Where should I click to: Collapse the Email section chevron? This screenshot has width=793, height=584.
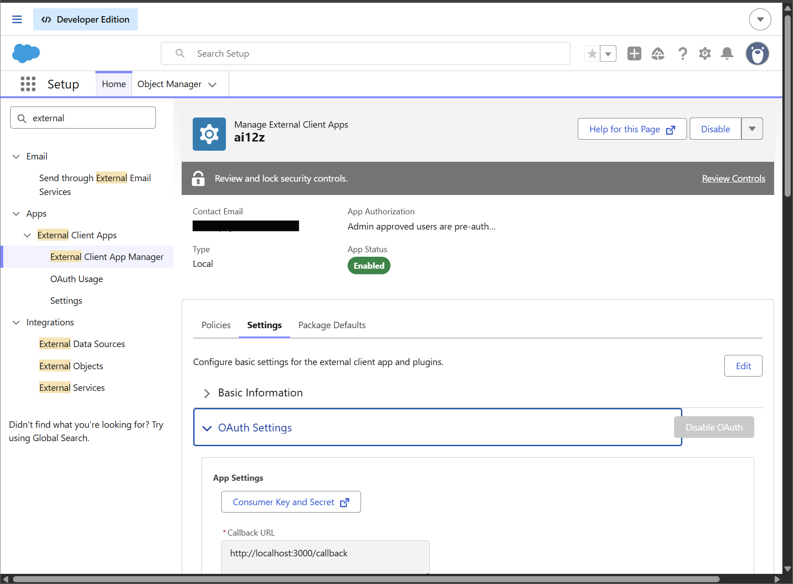(x=16, y=156)
